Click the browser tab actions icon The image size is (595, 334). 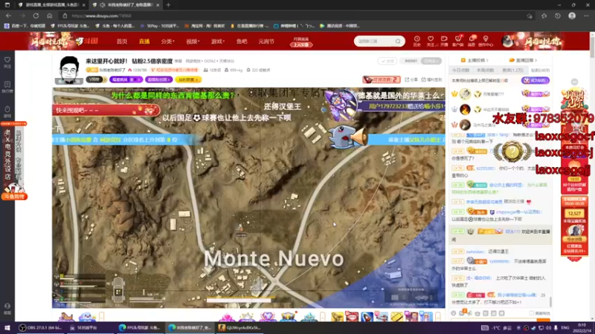[x=7, y=5]
